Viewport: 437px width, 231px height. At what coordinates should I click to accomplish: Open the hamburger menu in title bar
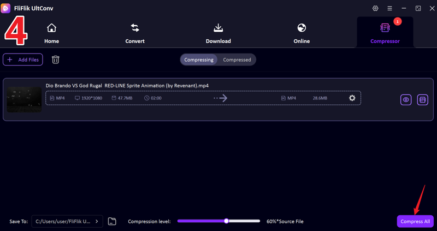[389, 8]
